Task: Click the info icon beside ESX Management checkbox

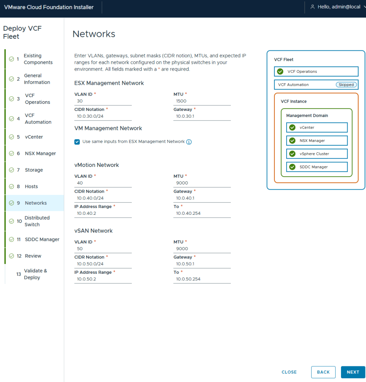Action: 189,142
